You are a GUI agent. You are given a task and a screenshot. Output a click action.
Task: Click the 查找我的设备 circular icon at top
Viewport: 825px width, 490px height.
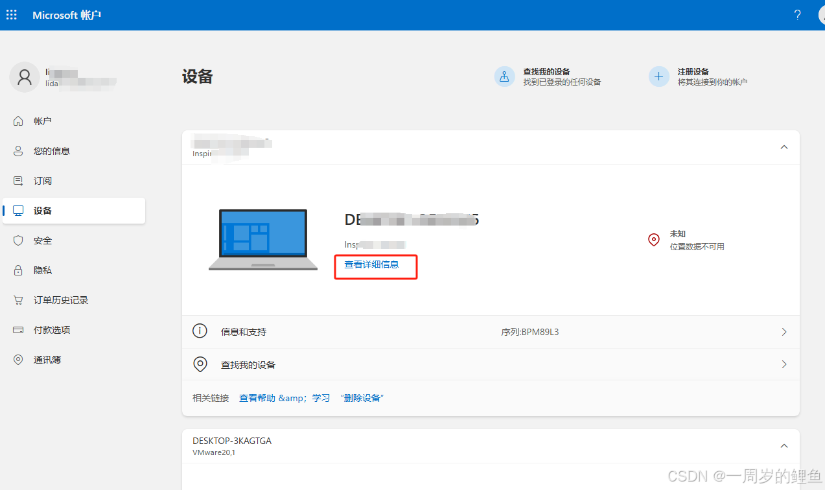point(504,76)
